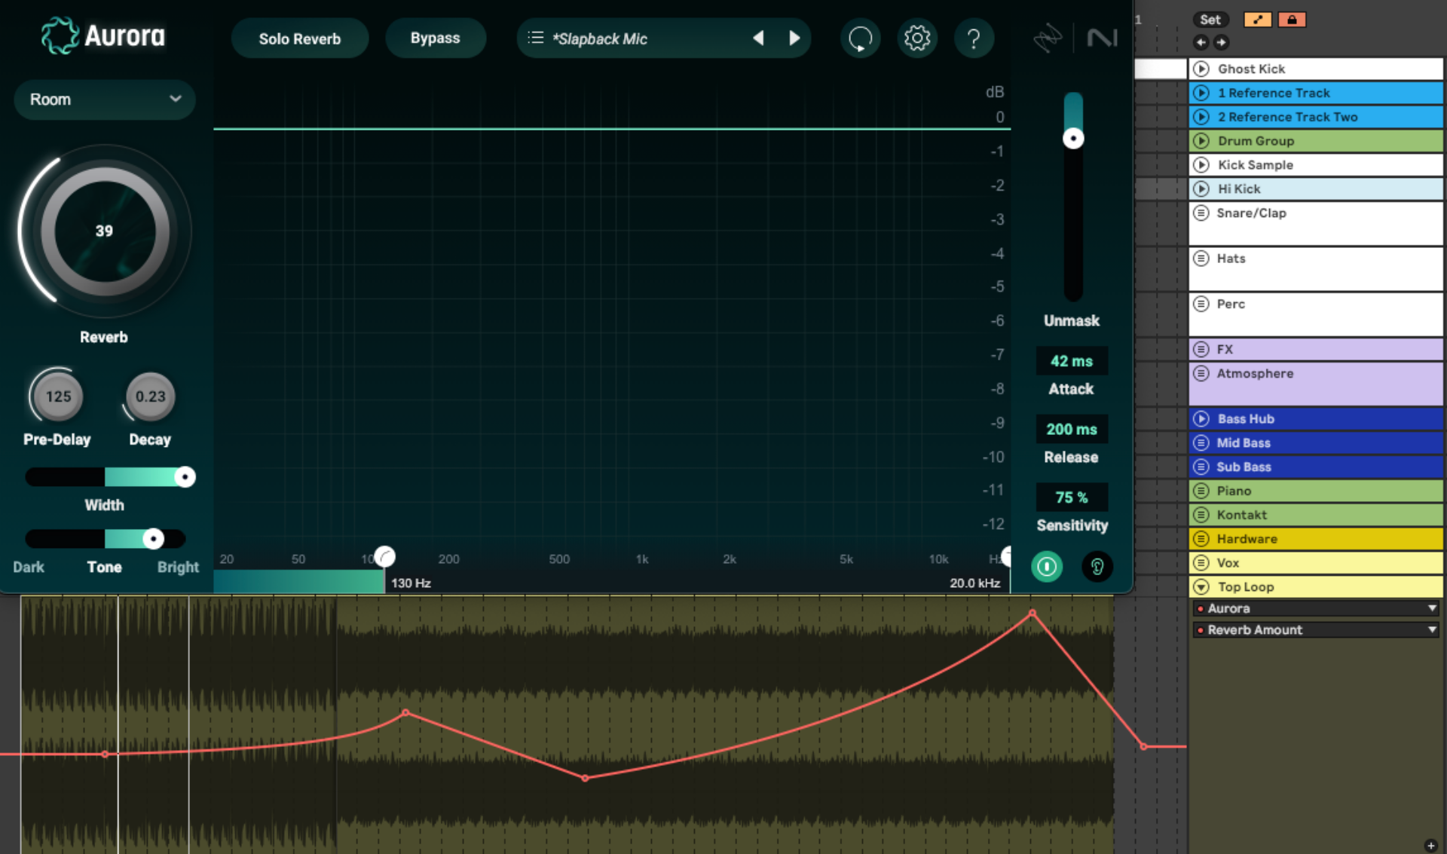Toggle the orange lock envelopes button

pyautogui.click(x=1292, y=20)
